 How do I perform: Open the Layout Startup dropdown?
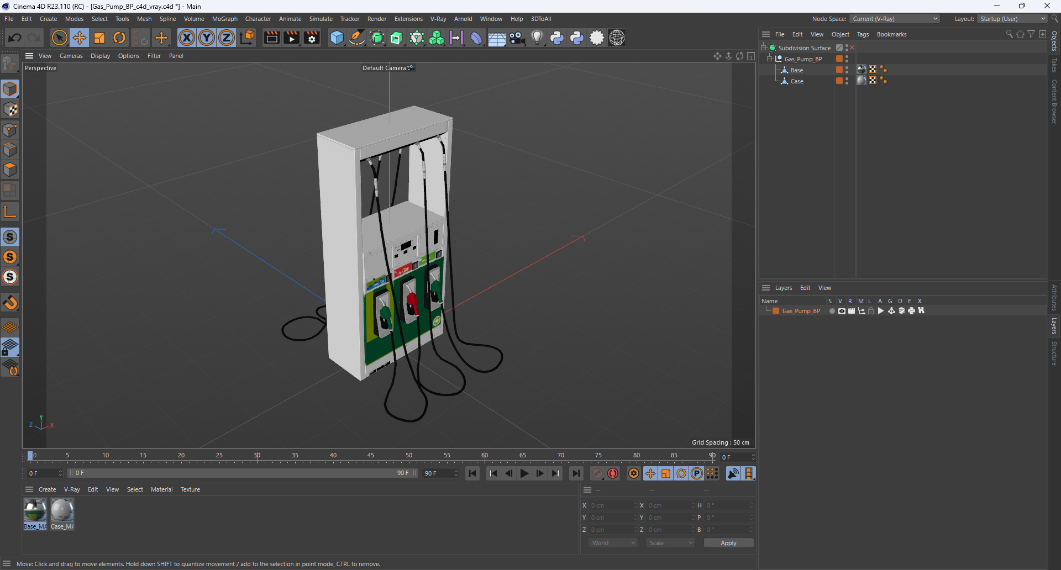pos(1013,19)
